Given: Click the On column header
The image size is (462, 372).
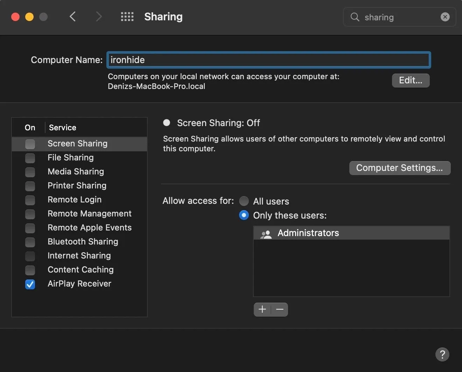Looking at the screenshot, I should click(x=30, y=128).
